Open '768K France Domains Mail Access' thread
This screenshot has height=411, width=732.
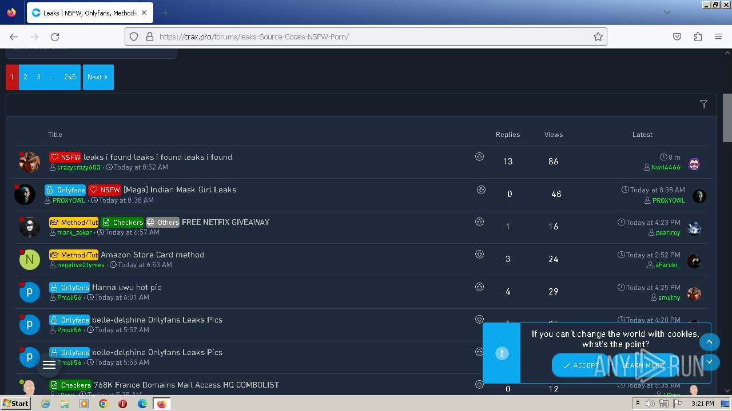(186, 385)
